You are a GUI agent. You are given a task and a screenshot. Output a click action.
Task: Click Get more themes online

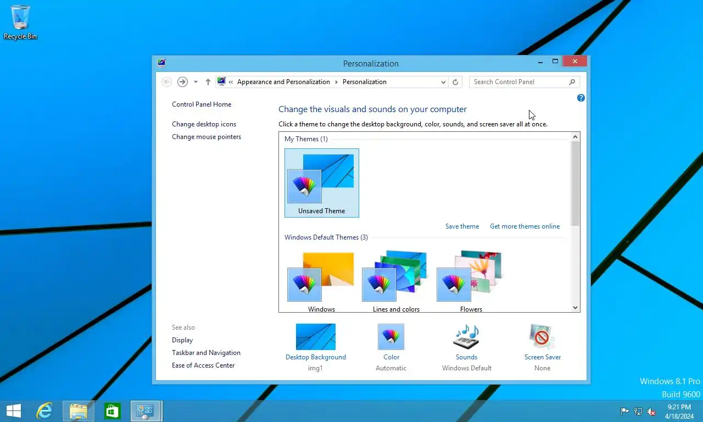pos(525,226)
